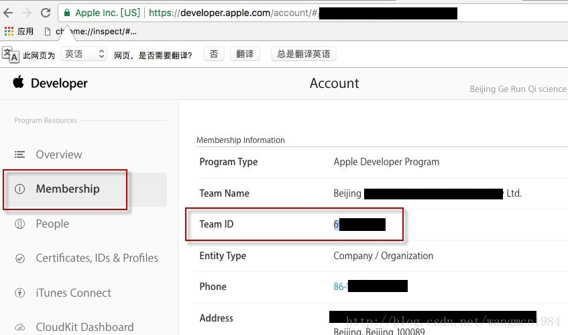Image resolution: width=568 pixels, height=335 pixels.
Task: Click the 'Program Resources' section label
Action: [x=46, y=120]
